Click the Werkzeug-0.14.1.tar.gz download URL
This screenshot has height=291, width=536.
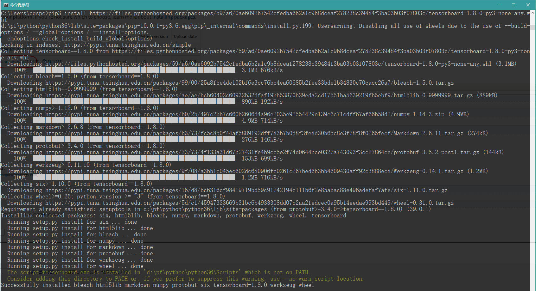(x=254, y=171)
